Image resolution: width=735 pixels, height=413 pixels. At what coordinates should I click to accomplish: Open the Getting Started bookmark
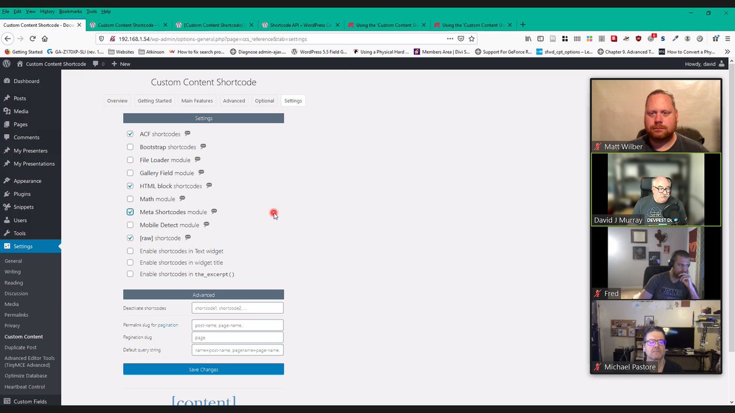[23, 52]
